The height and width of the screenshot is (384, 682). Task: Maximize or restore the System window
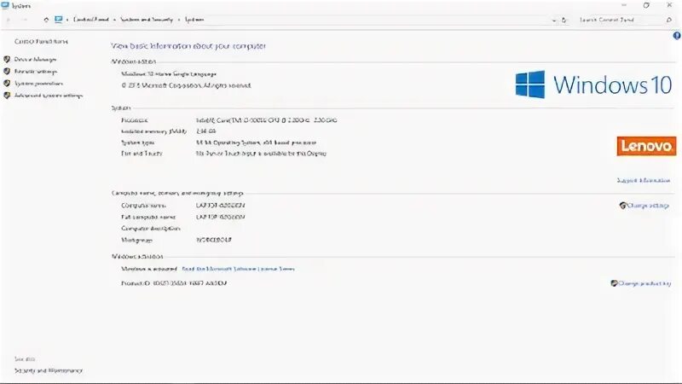tap(646, 6)
